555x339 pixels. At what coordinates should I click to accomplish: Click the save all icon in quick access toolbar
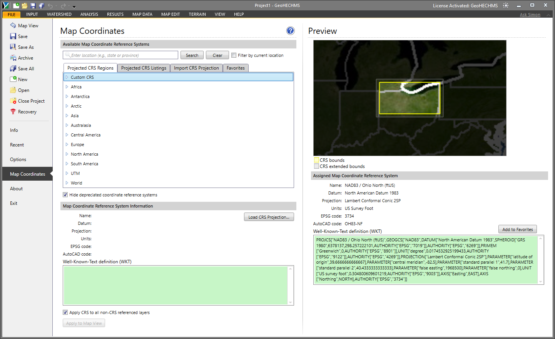click(42, 6)
